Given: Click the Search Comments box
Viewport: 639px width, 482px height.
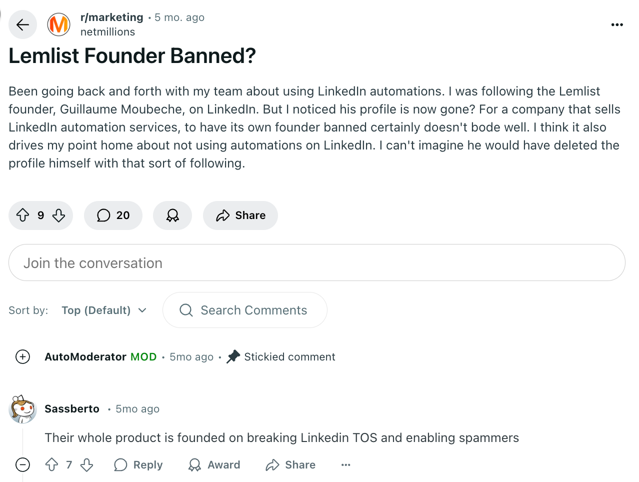Looking at the screenshot, I should (x=245, y=310).
